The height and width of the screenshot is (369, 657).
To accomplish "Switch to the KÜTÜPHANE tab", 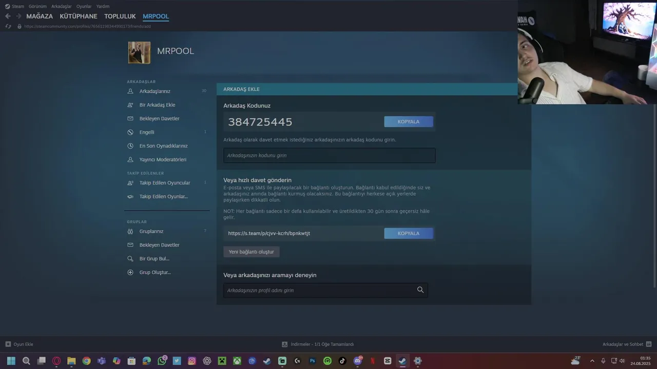I will tap(79, 16).
